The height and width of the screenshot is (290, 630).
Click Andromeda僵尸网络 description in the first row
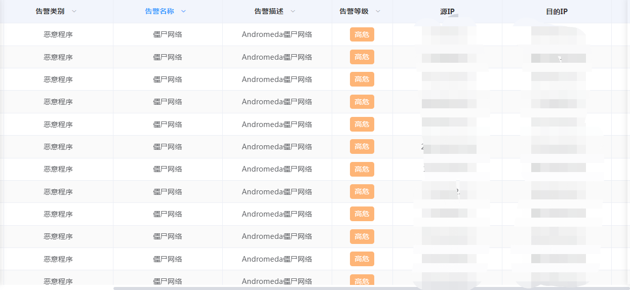pos(277,34)
